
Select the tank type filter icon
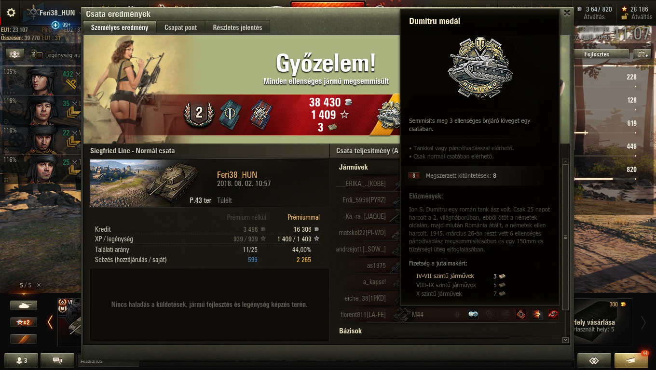24,305
